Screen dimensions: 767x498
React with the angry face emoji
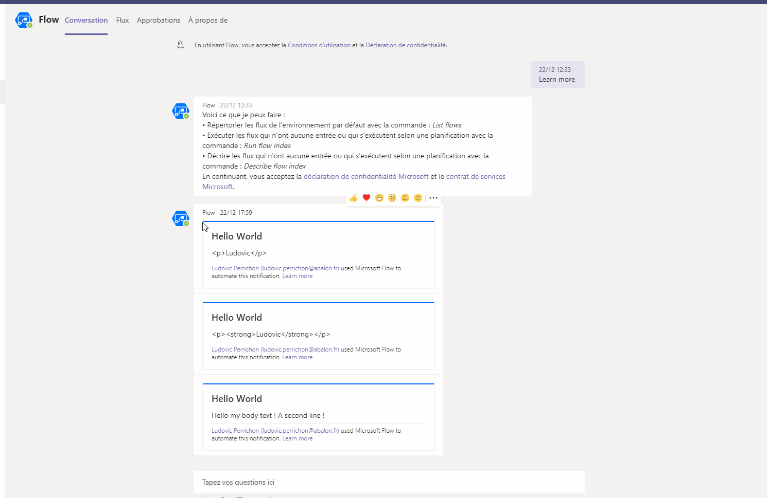(x=418, y=198)
